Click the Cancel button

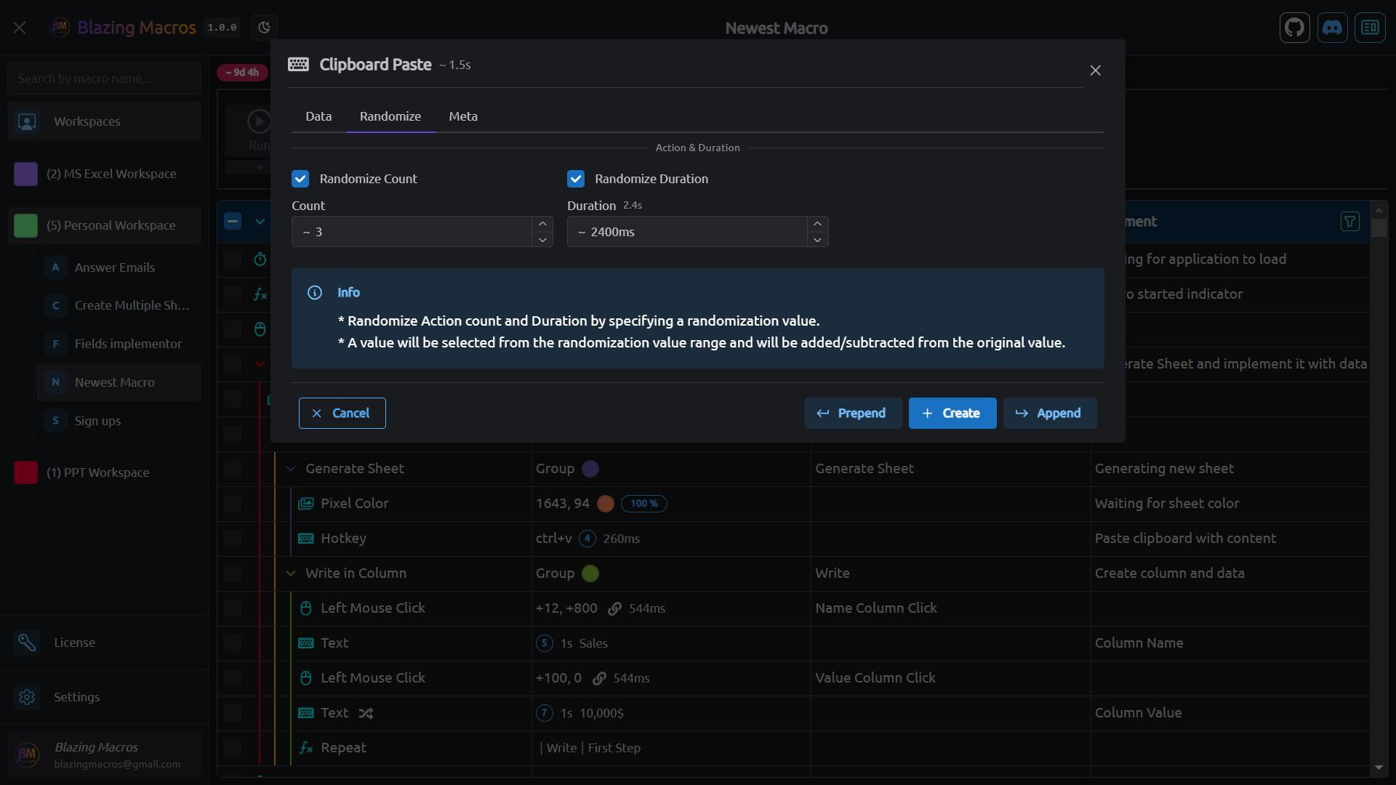[342, 413]
